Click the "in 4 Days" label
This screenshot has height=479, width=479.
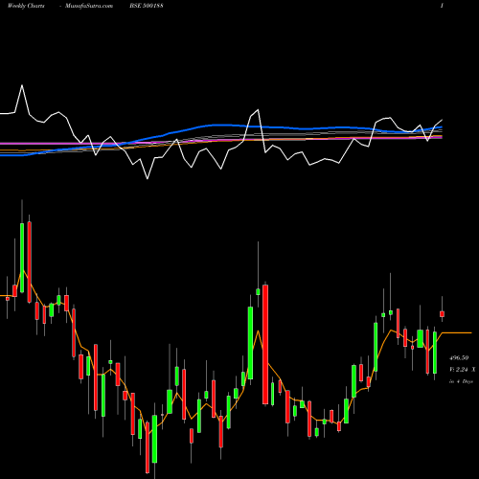pyautogui.click(x=461, y=381)
